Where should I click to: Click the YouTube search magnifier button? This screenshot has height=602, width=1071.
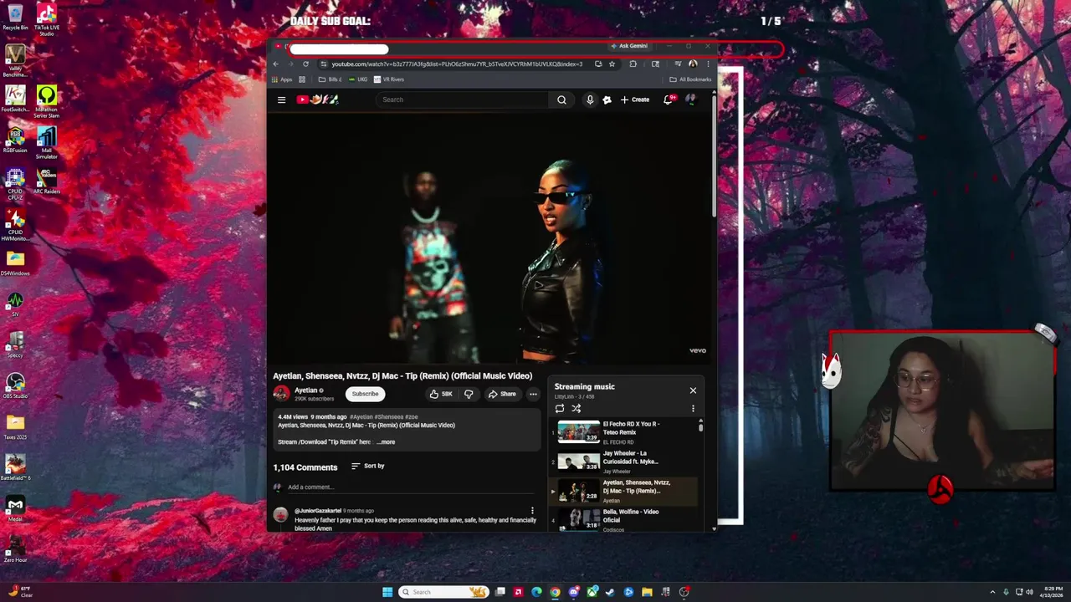click(x=561, y=99)
